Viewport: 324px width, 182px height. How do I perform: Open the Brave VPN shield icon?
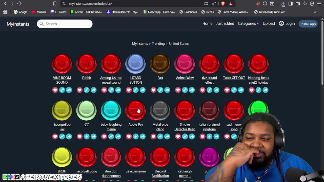pyautogui.click(x=312, y=4)
